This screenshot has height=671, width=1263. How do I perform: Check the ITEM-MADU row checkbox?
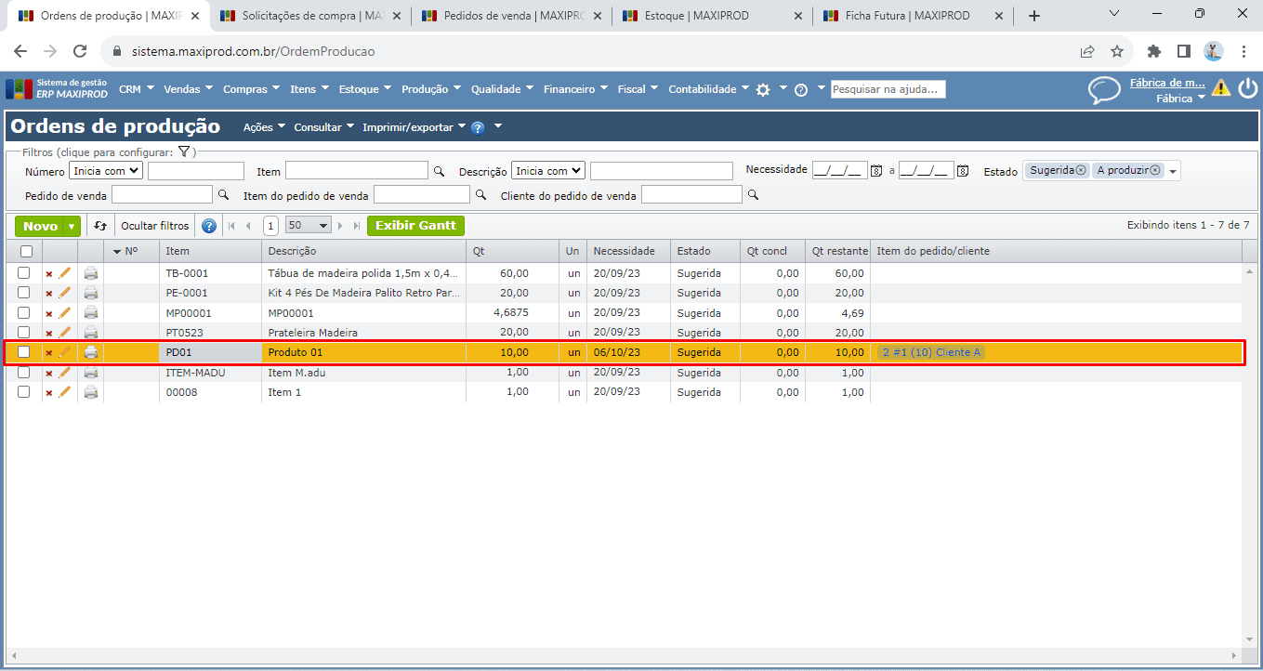coord(24,373)
